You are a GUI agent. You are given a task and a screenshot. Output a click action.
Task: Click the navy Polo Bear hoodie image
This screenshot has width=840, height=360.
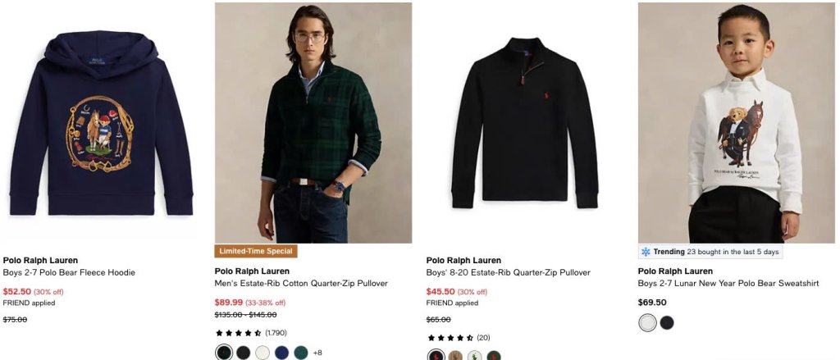pyautogui.click(x=101, y=123)
